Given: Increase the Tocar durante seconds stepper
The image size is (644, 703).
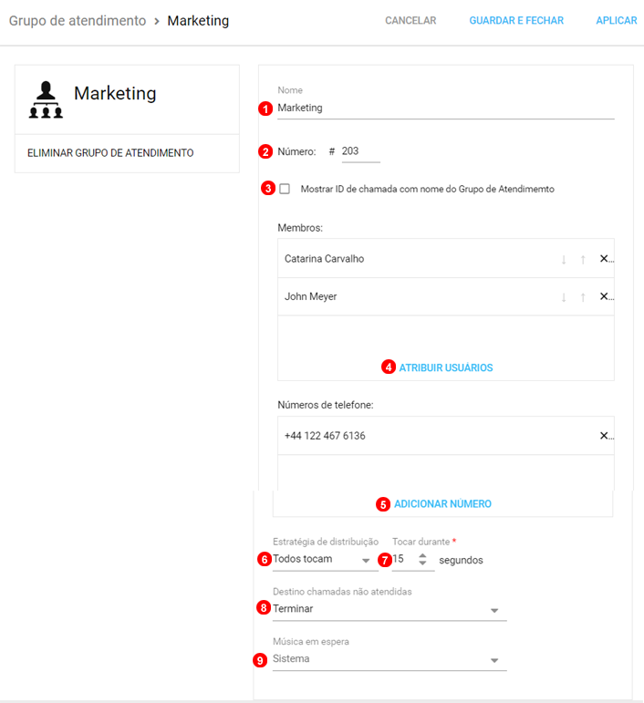Looking at the screenshot, I should click(x=421, y=555).
